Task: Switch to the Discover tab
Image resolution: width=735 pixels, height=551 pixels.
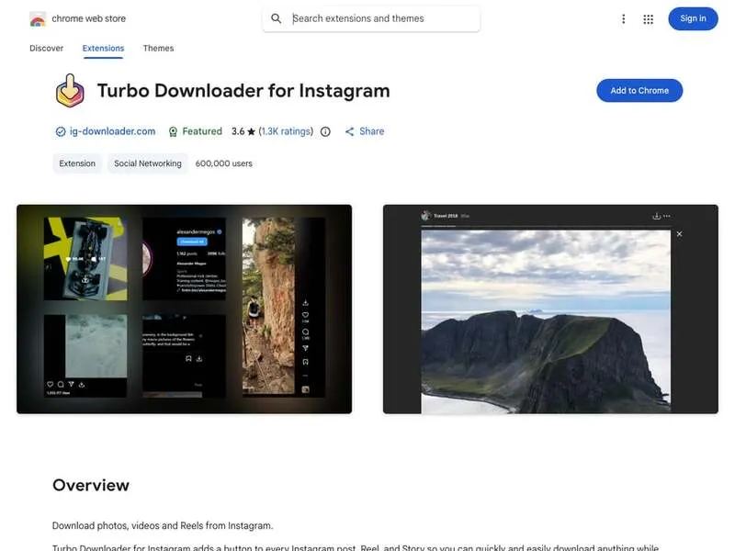Action: coord(46,48)
